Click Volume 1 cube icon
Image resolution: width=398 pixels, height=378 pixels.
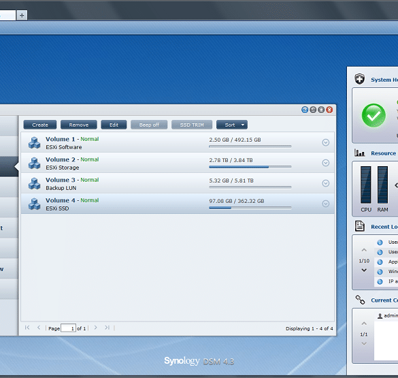pyautogui.click(x=34, y=143)
